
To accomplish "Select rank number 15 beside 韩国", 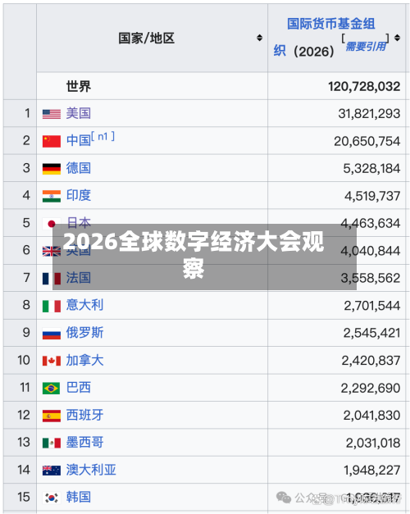I will coord(24,497).
